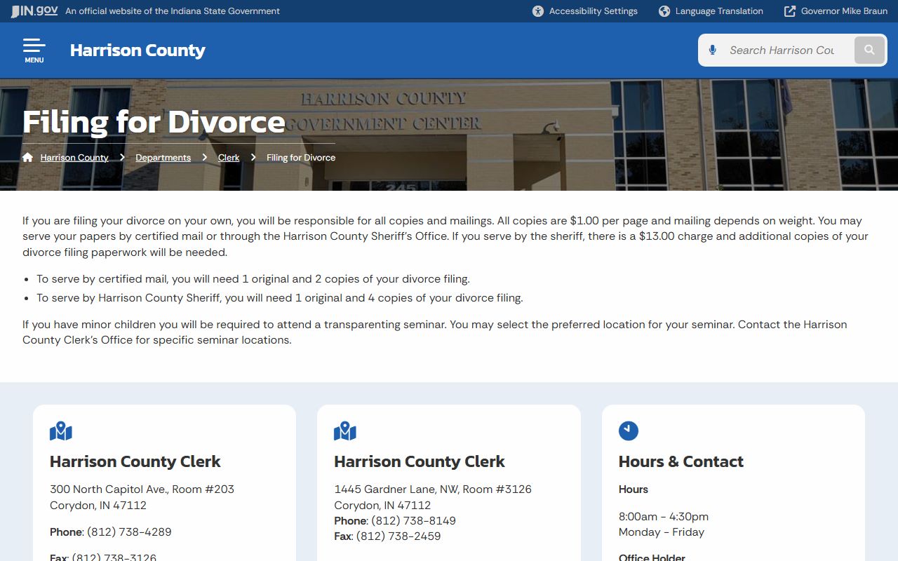Click the Harrison County site title

[138, 50]
